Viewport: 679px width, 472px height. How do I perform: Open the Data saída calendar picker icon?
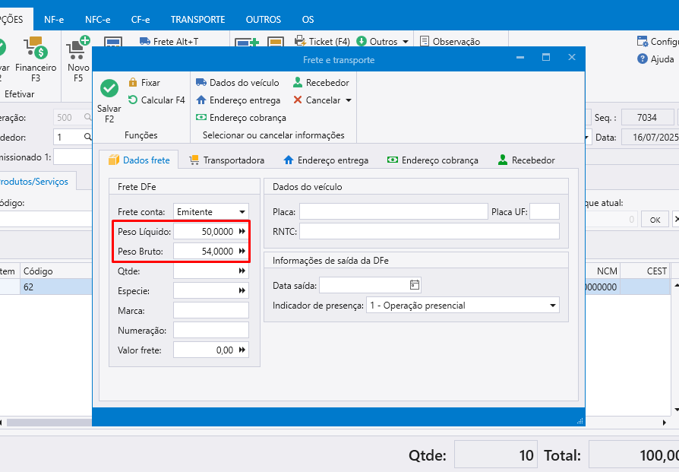415,285
